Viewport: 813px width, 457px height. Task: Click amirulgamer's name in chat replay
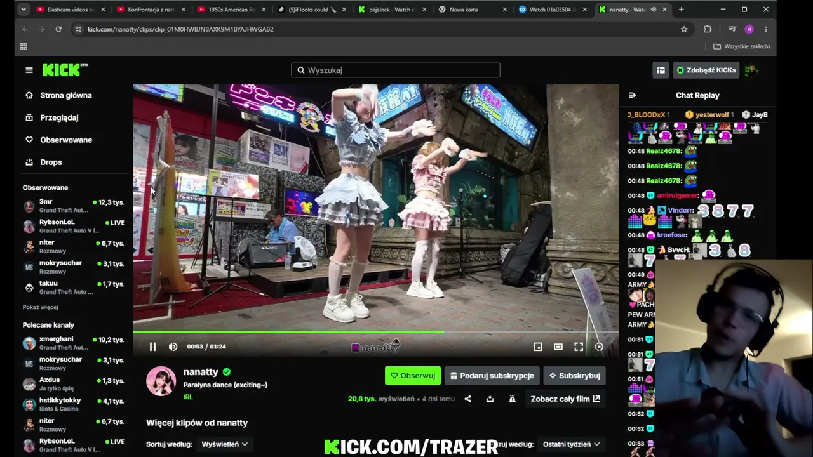pos(678,195)
